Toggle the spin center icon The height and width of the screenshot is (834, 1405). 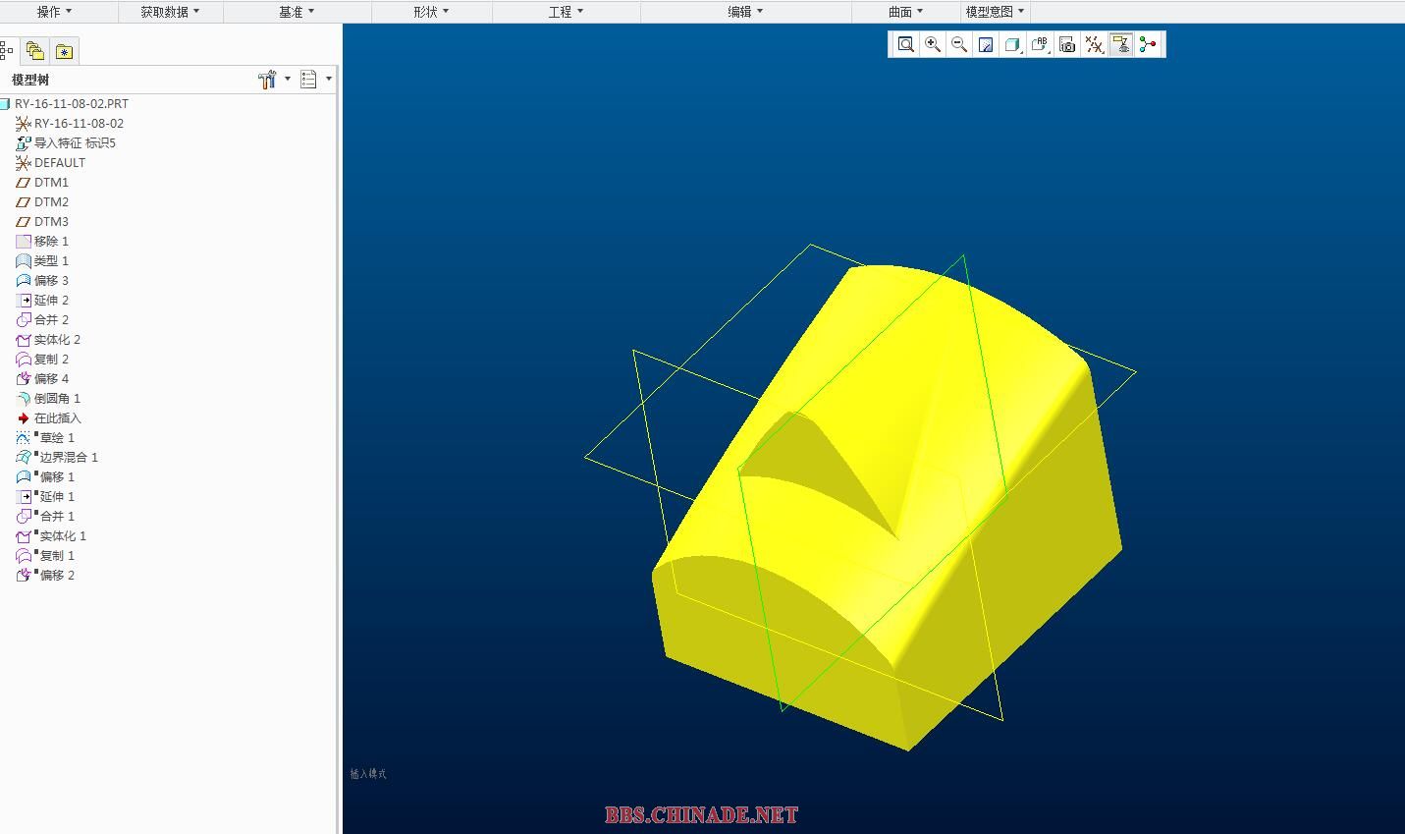pos(1148,44)
